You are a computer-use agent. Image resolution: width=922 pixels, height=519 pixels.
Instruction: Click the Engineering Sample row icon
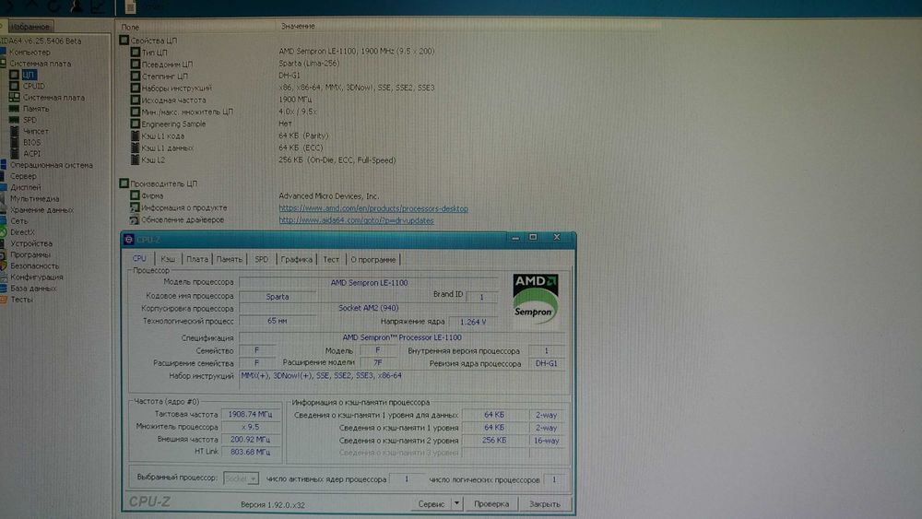point(136,124)
